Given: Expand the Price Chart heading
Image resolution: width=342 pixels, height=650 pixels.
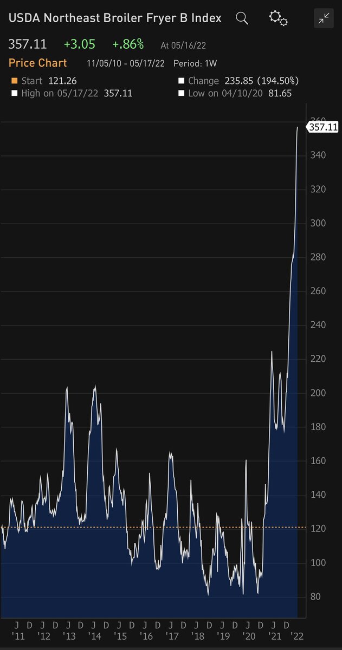Looking at the screenshot, I should click(x=38, y=63).
